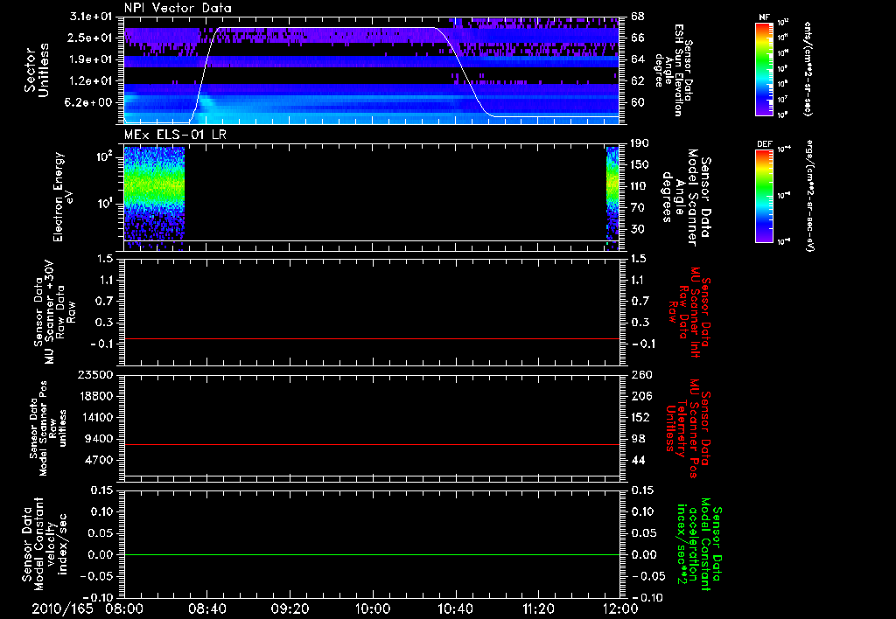
Task: Click the red 'MU Scanner Pos Telemetry' label
Action: 689,428
